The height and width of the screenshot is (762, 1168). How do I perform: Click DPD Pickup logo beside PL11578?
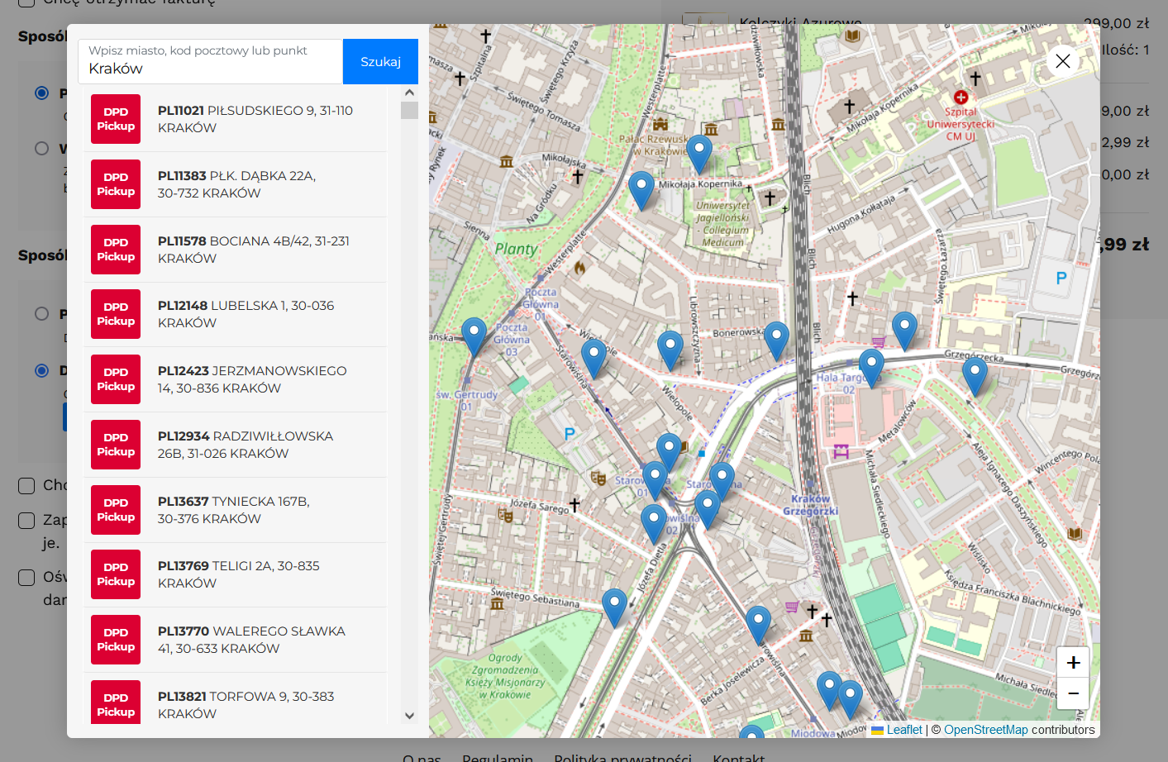116,250
